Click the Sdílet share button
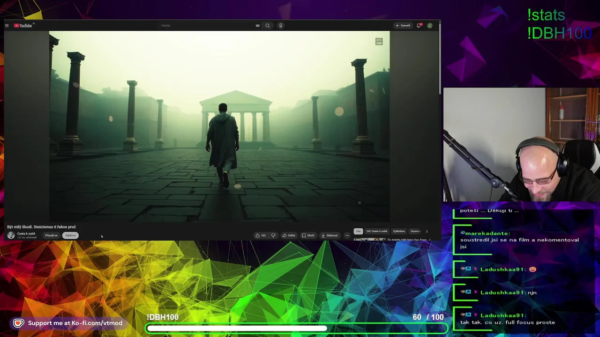This screenshot has width=600, height=337. [289, 235]
